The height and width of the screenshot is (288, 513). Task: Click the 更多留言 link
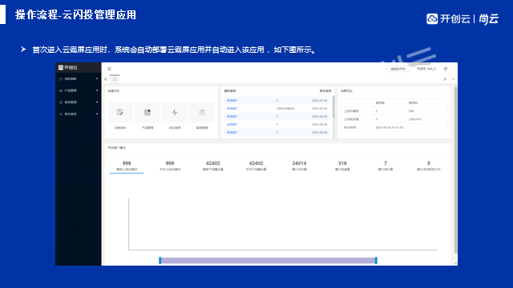(325, 90)
